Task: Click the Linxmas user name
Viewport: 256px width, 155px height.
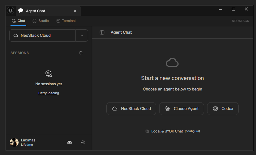Action: pos(28,140)
